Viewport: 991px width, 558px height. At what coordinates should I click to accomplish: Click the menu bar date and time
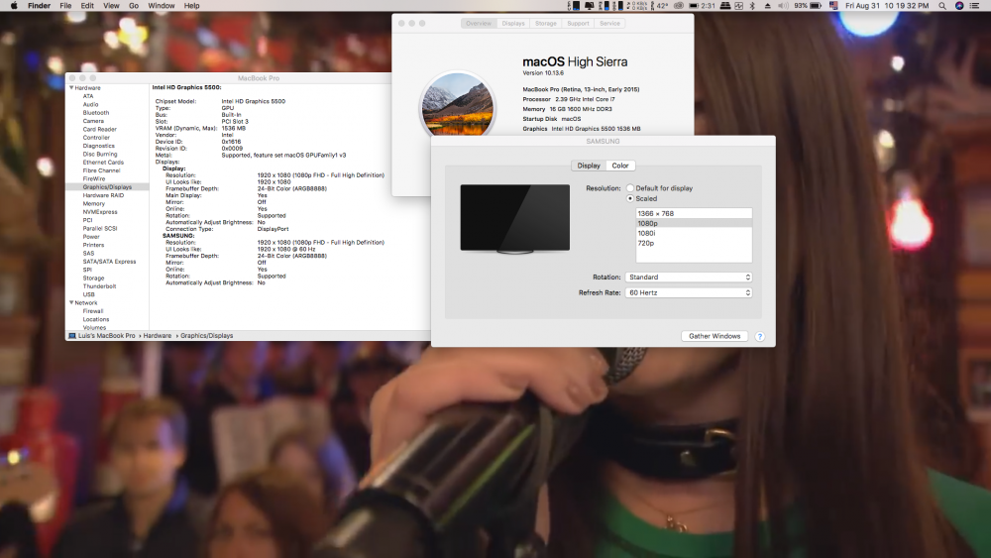887,6
